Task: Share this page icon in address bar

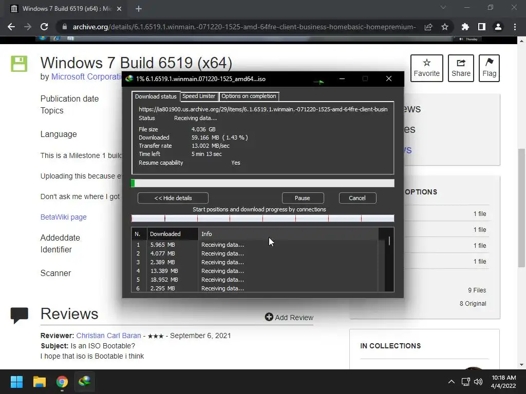Action: 428,27
